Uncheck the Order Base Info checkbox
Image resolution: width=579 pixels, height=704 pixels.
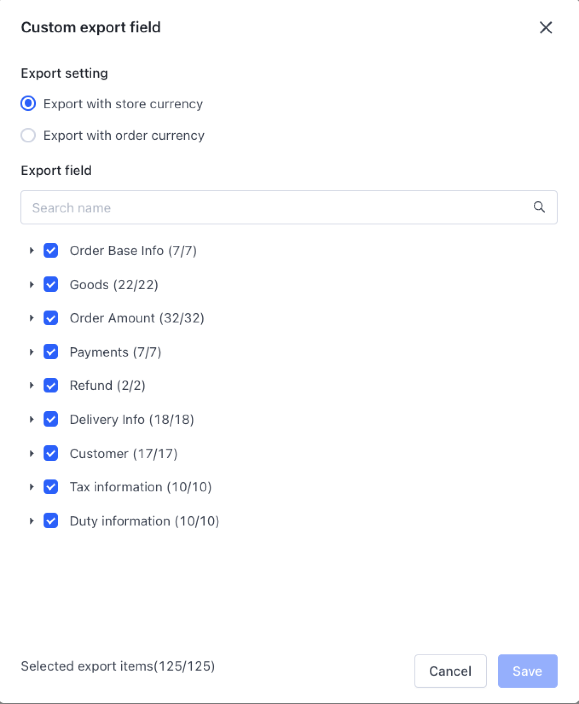(x=51, y=250)
